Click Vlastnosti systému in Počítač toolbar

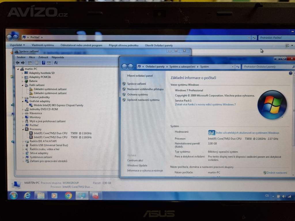pos(43,45)
